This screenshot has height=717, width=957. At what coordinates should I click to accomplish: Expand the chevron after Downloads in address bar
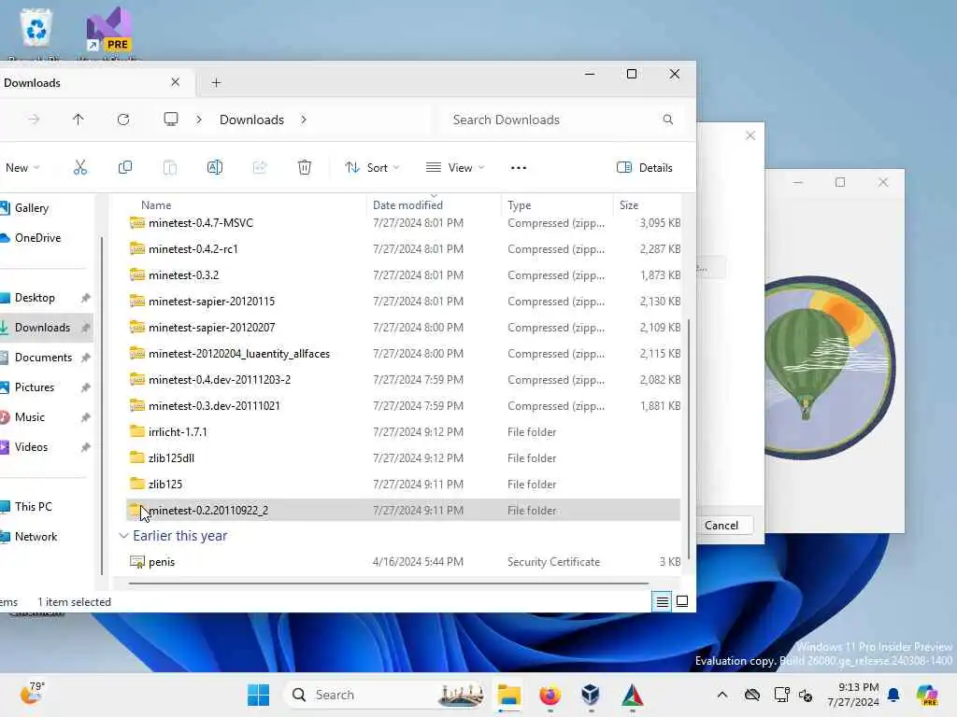pyautogui.click(x=304, y=119)
